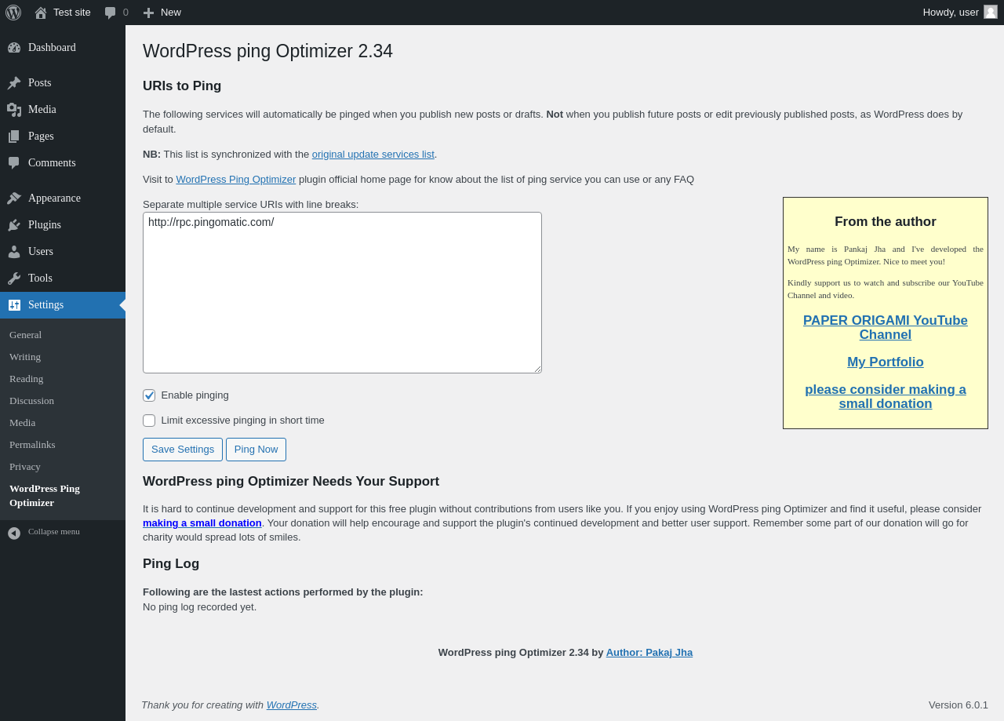The width and height of the screenshot is (1004, 721).
Task: Select WordPress Ping Optimizer submenu item
Action: (45, 496)
